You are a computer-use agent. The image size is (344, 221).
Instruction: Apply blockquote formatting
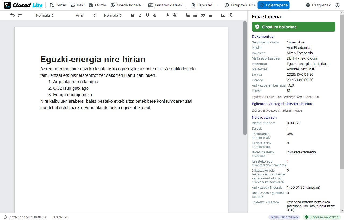(203, 15)
